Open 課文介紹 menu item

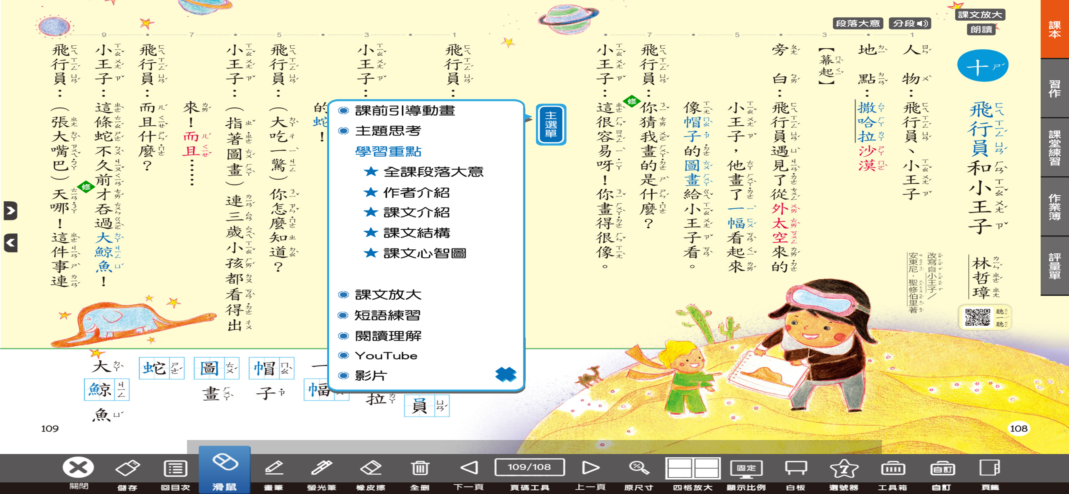416,212
